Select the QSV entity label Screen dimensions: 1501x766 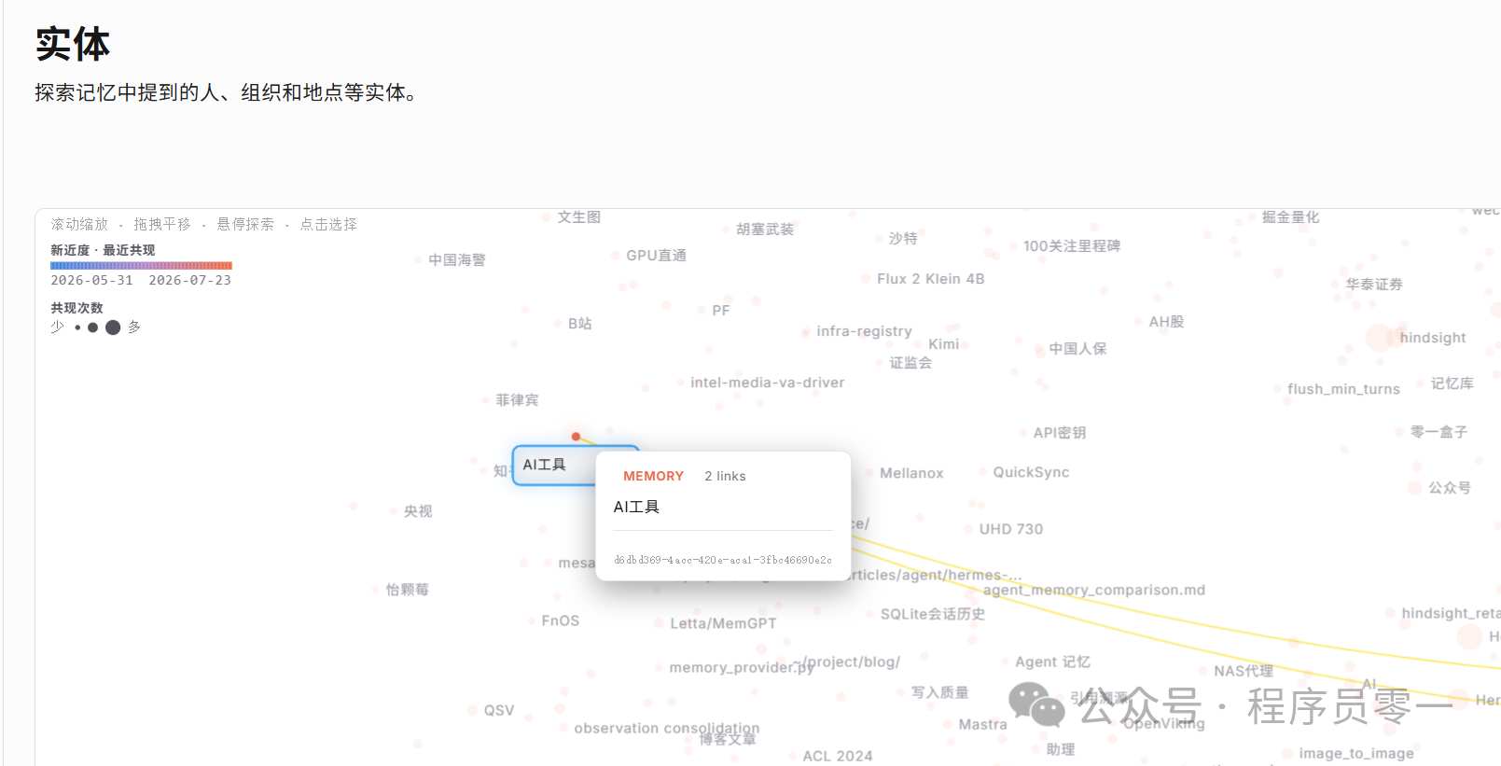[x=498, y=710]
